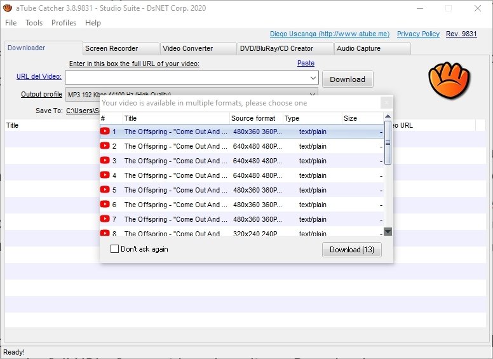Viewport: 493px width, 359px height.
Task: Click the format list scroll up arrow
Action: [388, 116]
